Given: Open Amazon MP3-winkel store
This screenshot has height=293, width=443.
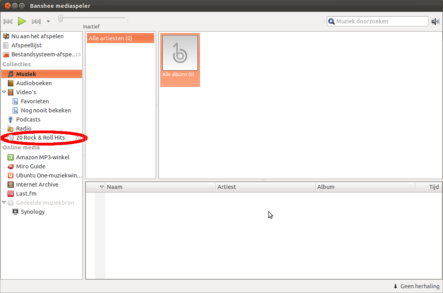Looking at the screenshot, I should point(43,157).
